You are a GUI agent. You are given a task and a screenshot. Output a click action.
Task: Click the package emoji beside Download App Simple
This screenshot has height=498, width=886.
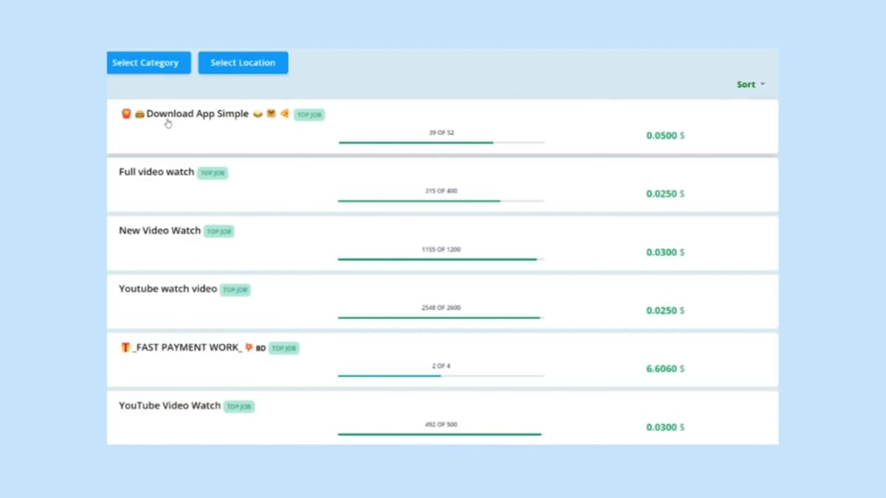(x=271, y=114)
